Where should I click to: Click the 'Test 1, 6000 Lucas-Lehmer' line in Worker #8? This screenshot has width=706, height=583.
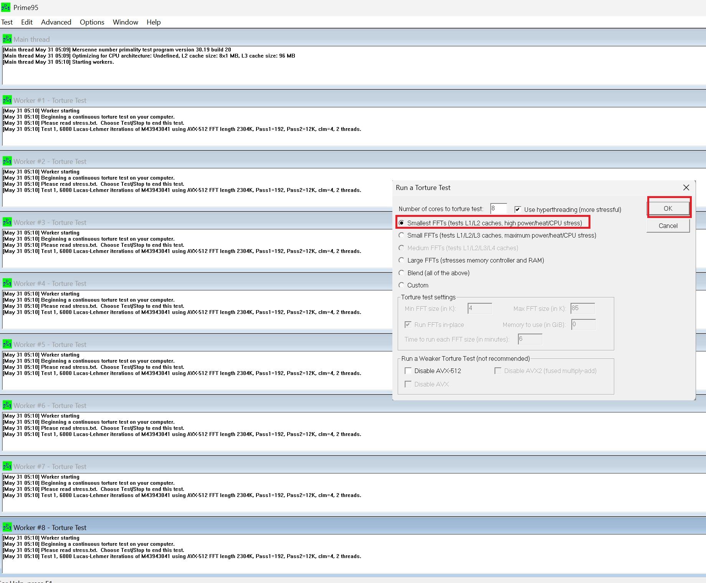click(x=182, y=556)
